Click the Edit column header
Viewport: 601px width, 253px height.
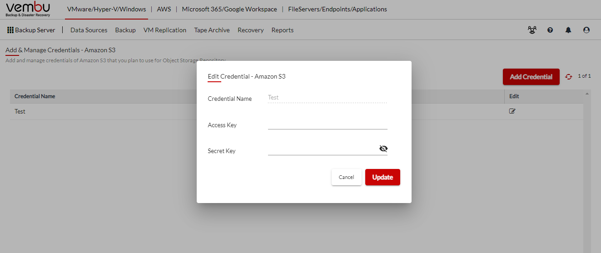coord(514,96)
